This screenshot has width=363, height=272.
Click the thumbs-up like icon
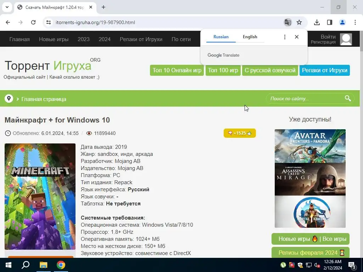[x=249, y=133]
